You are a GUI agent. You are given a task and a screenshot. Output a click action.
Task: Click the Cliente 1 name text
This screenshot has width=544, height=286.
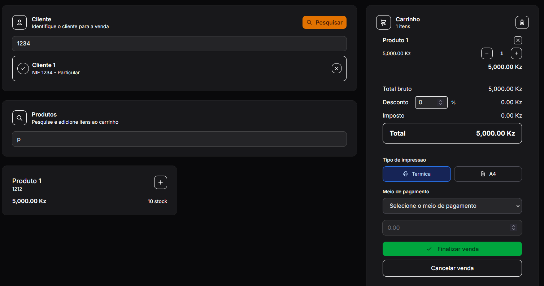pos(44,65)
